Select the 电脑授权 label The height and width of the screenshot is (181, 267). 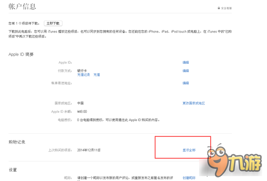click(x=65, y=120)
